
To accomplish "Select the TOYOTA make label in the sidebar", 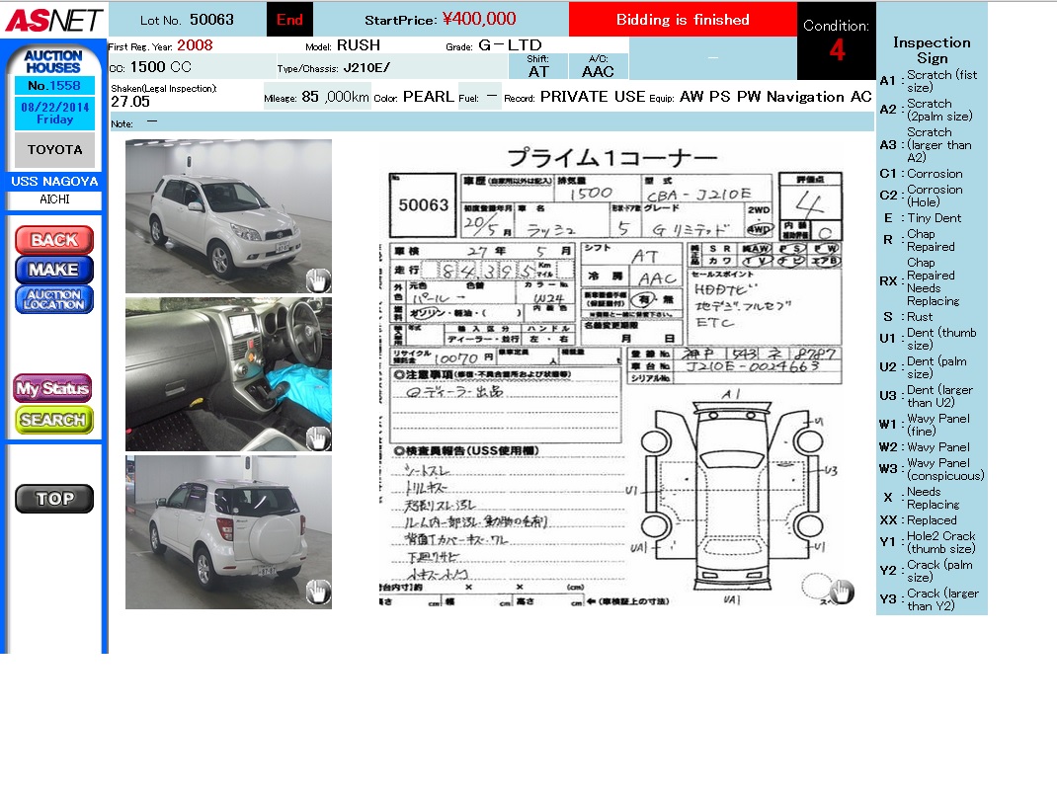I will [54, 150].
